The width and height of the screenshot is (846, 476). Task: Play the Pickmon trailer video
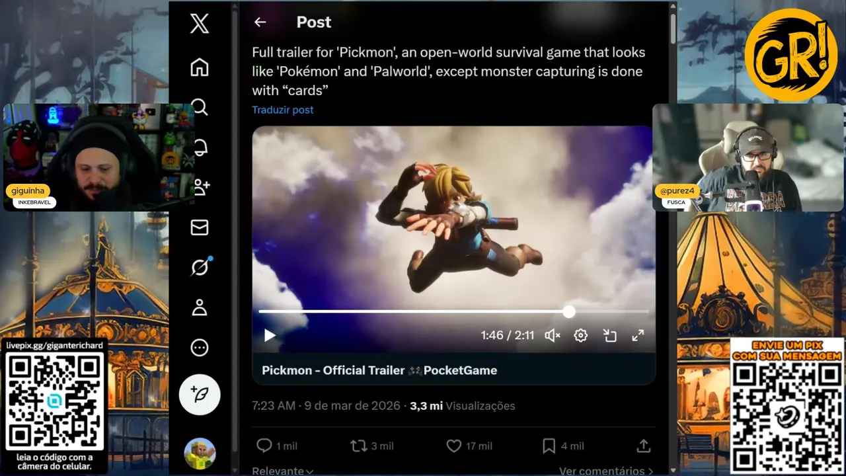click(x=270, y=335)
